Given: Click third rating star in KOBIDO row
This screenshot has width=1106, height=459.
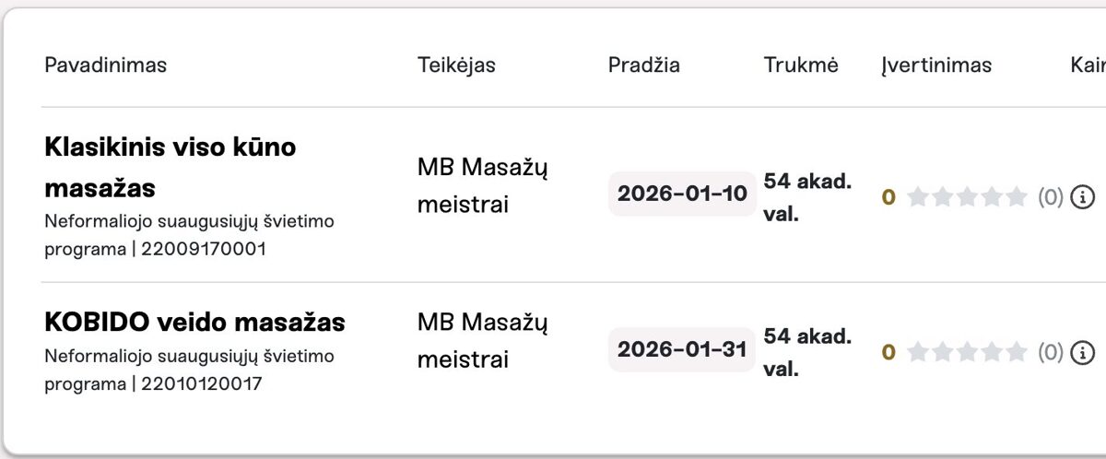Looking at the screenshot, I should pos(967,351).
